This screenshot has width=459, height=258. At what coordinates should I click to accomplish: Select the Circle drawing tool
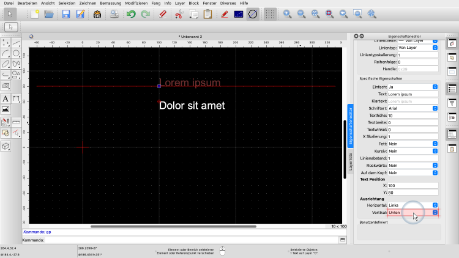pos(17,53)
